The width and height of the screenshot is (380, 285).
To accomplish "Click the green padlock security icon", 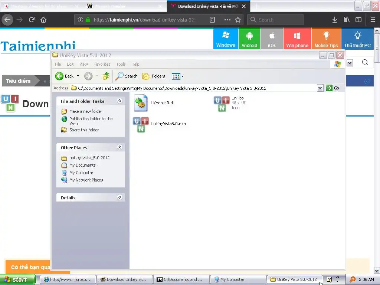I will [88, 20].
